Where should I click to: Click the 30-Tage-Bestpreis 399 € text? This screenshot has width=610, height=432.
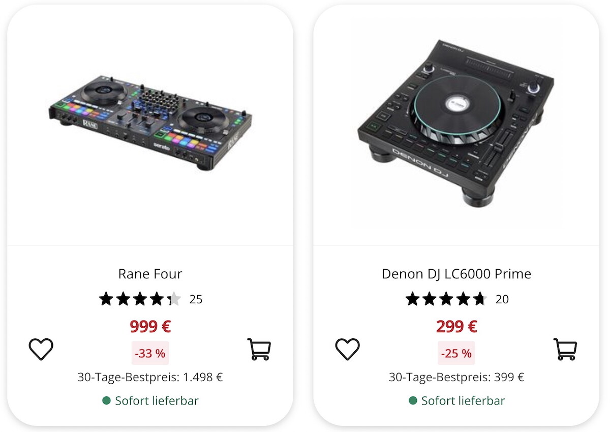pos(456,377)
